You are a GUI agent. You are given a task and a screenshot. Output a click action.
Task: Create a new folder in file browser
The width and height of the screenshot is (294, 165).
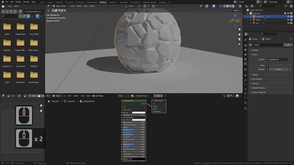click(20, 11)
